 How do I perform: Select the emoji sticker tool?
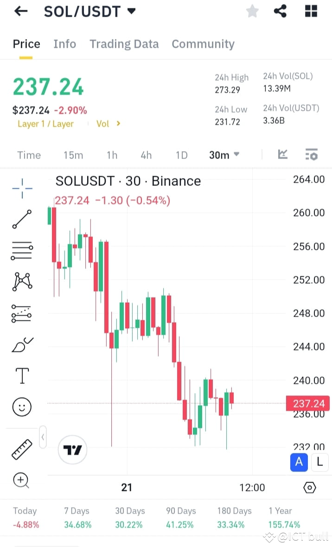click(22, 407)
